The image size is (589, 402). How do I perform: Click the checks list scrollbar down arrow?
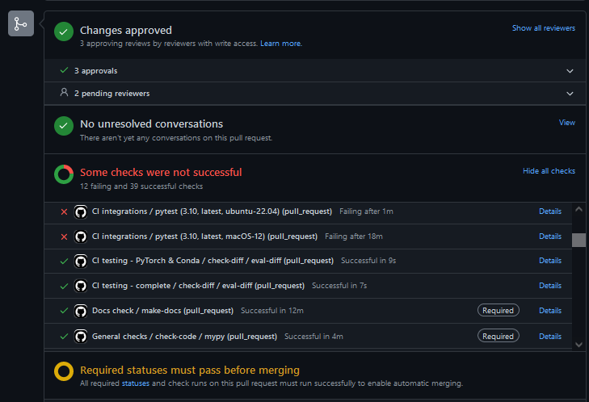(x=578, y=344)
